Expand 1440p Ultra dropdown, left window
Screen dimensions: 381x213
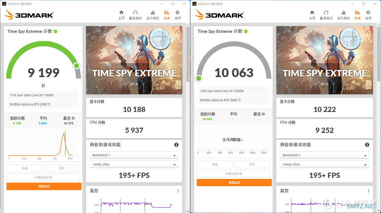[x=134, y=164]
